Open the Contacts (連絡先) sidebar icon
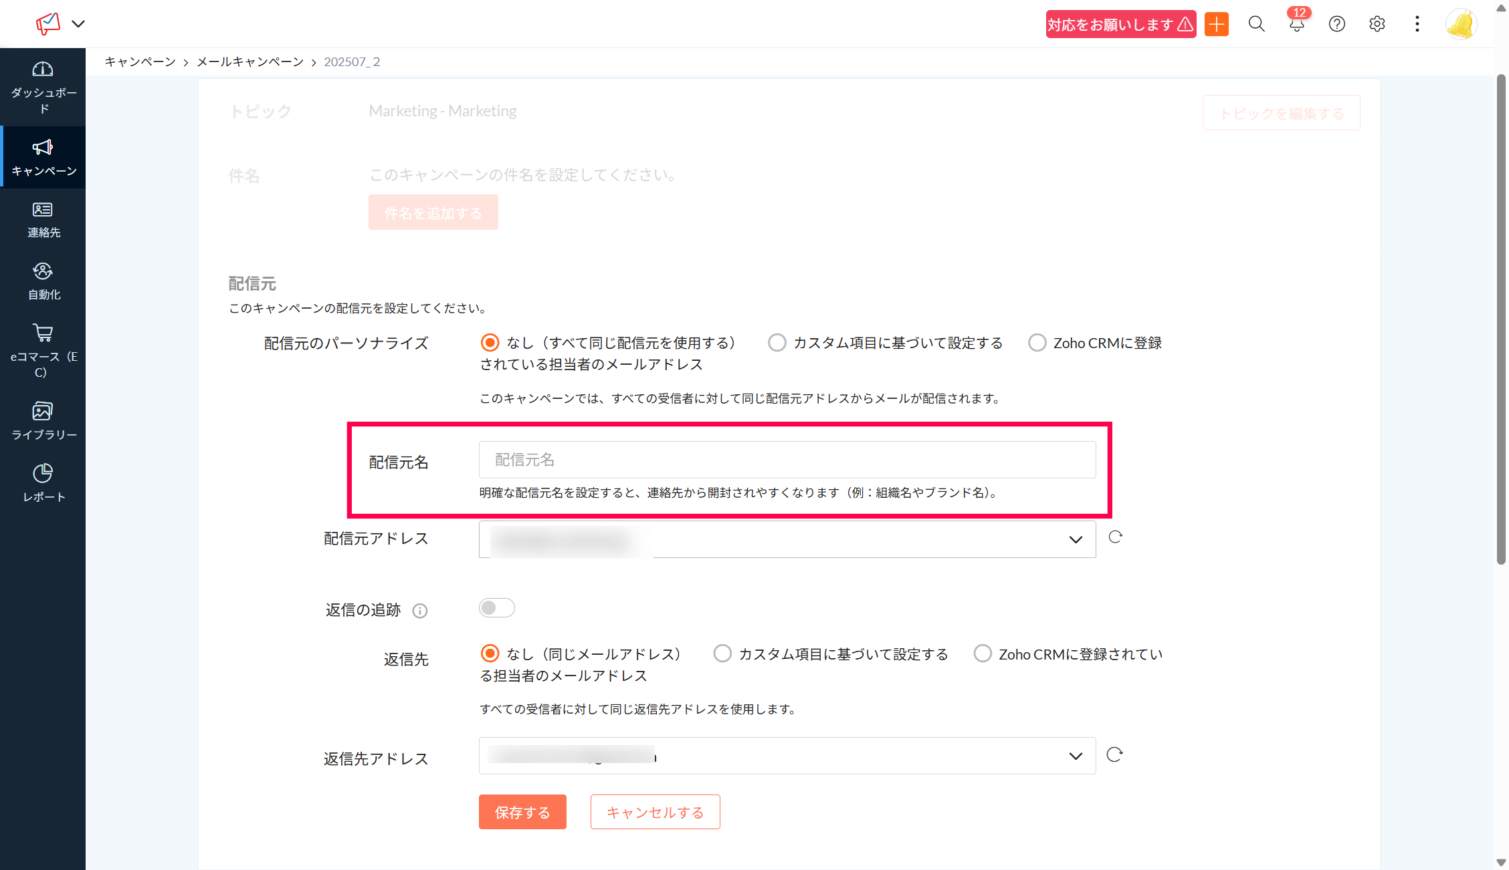The width and height of the screenshot is (1509, 870). (x=43, y=210)
